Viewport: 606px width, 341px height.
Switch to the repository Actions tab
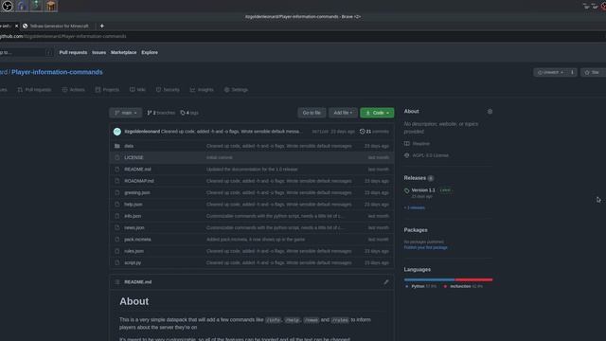tap(74, 90)
